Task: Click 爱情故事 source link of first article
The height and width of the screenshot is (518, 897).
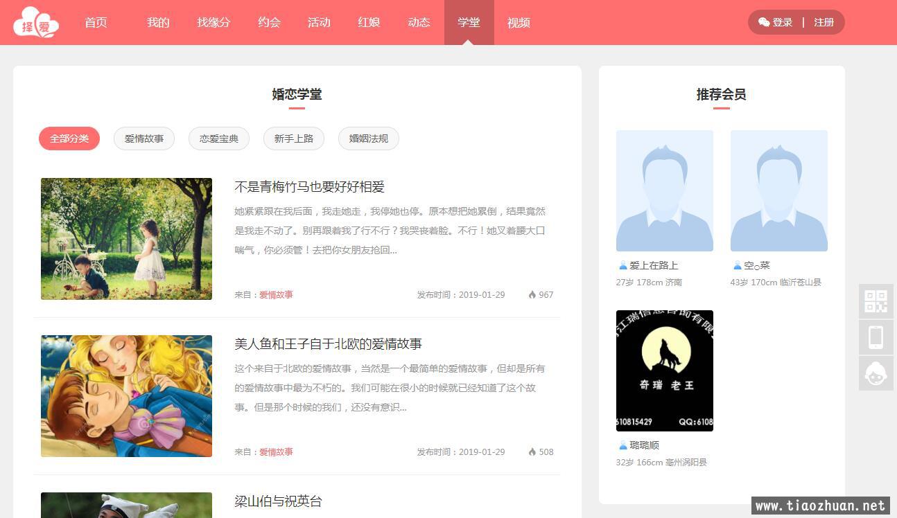Action: [x=276, y=294]
